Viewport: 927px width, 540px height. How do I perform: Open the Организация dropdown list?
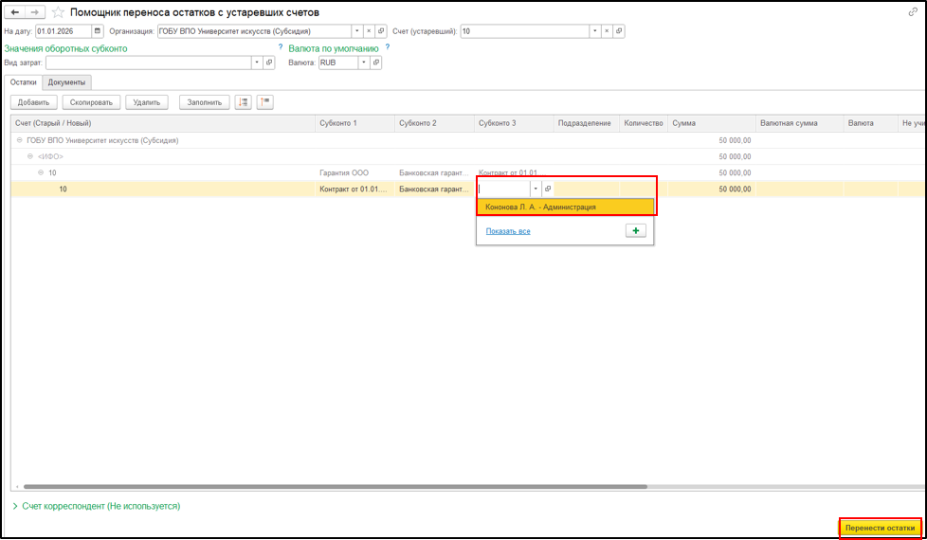click(x=356, y=31)
